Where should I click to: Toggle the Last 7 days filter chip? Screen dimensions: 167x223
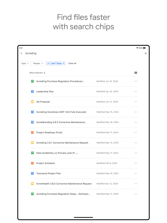[56, 63]
